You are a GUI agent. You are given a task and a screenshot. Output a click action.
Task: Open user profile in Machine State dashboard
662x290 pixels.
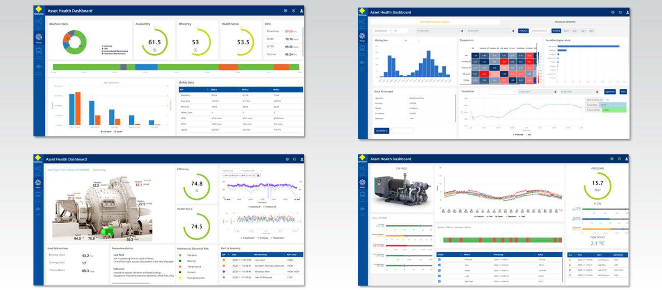[x=301, y=11]
